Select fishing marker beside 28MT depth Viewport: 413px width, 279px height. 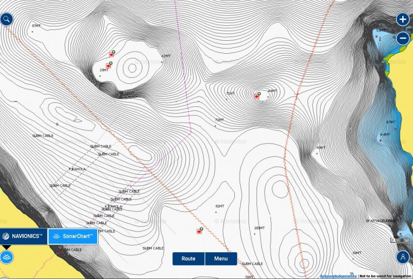click(109, 65)
